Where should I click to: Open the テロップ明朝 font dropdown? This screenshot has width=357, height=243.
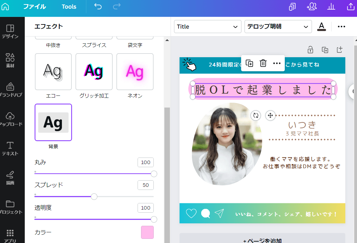[x=278, y=27]
